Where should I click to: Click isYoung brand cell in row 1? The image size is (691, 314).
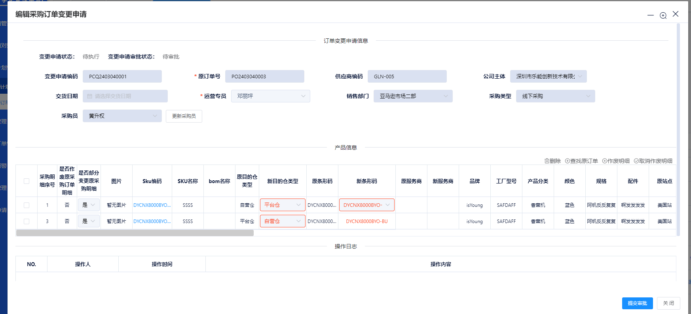click(x=475, y=205)
